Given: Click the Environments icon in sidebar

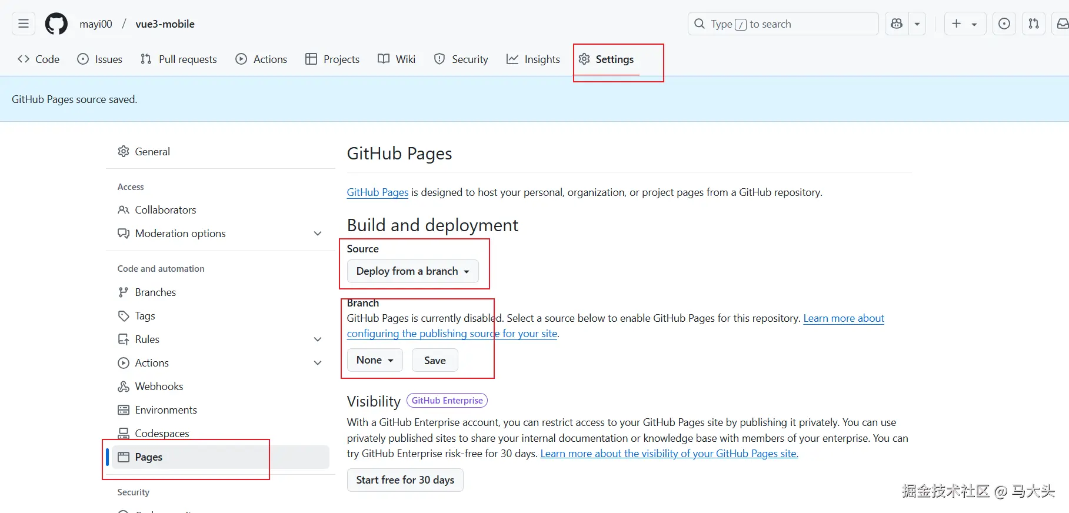Looking at the screenshot, I should tap(124, 410).
